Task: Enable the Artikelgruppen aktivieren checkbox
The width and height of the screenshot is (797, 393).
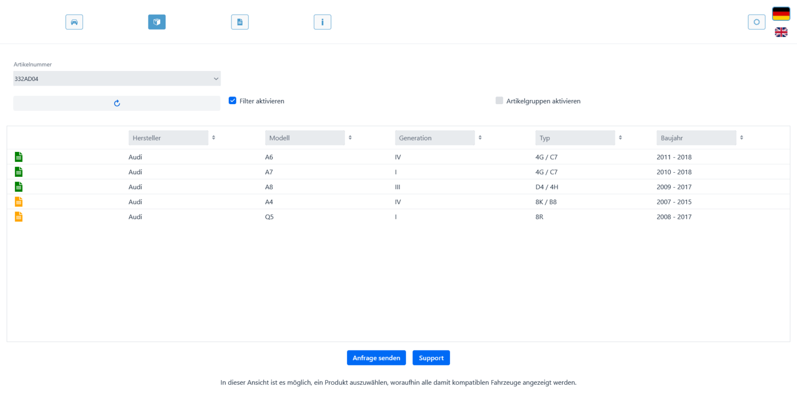Action: pyautogui.click(x=499, y=101)
